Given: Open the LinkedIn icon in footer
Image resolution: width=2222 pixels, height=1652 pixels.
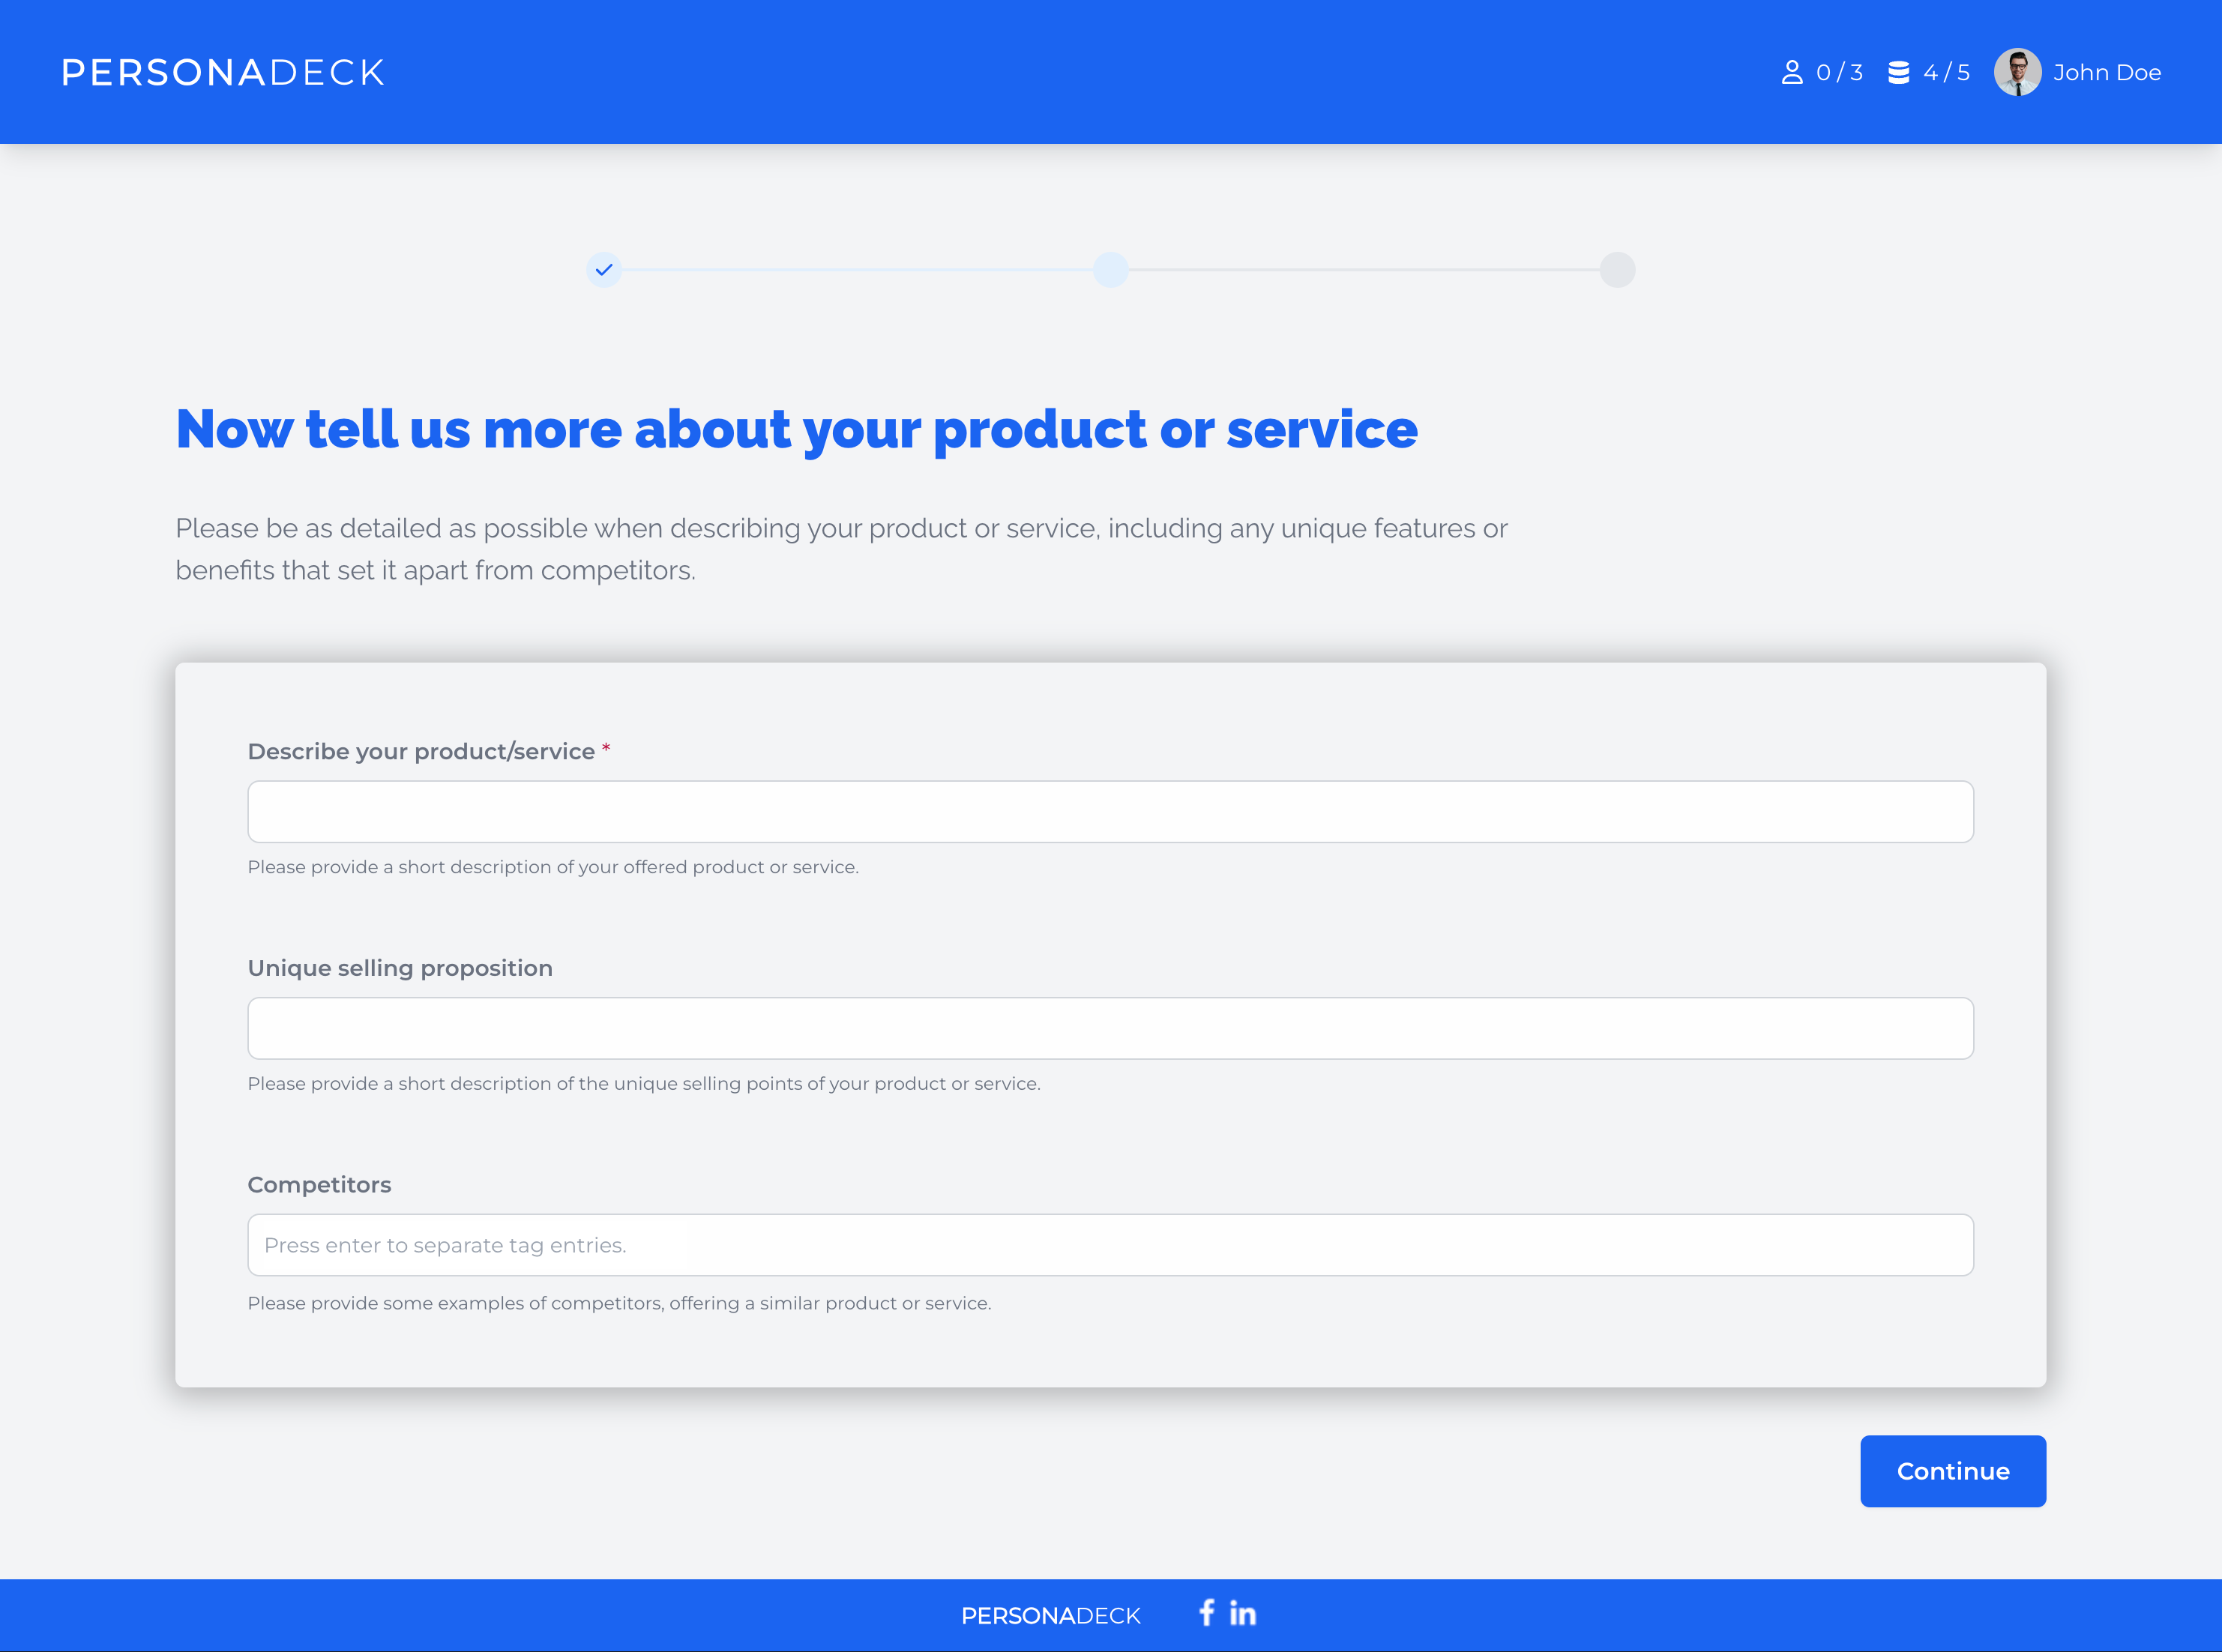Looking at the screenshot, I should point(1243,1613).
